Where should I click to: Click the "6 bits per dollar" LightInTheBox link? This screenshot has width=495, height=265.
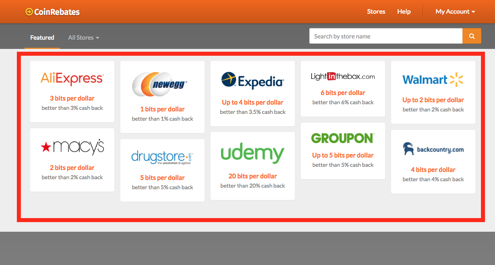(x=343, y=93)
